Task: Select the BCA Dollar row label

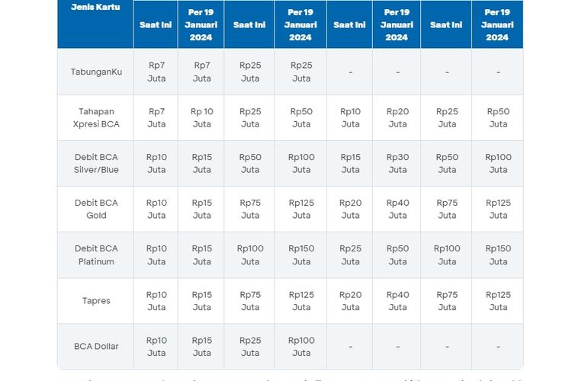Action: (x=95, y=346)
